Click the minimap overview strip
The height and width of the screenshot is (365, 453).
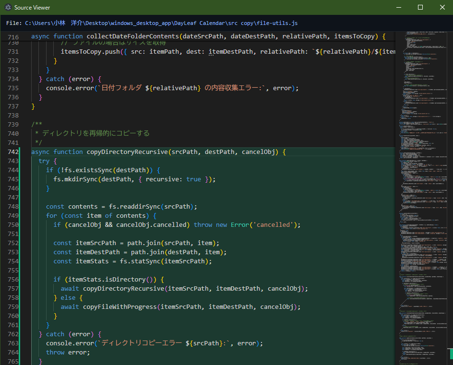pos(423,192)
